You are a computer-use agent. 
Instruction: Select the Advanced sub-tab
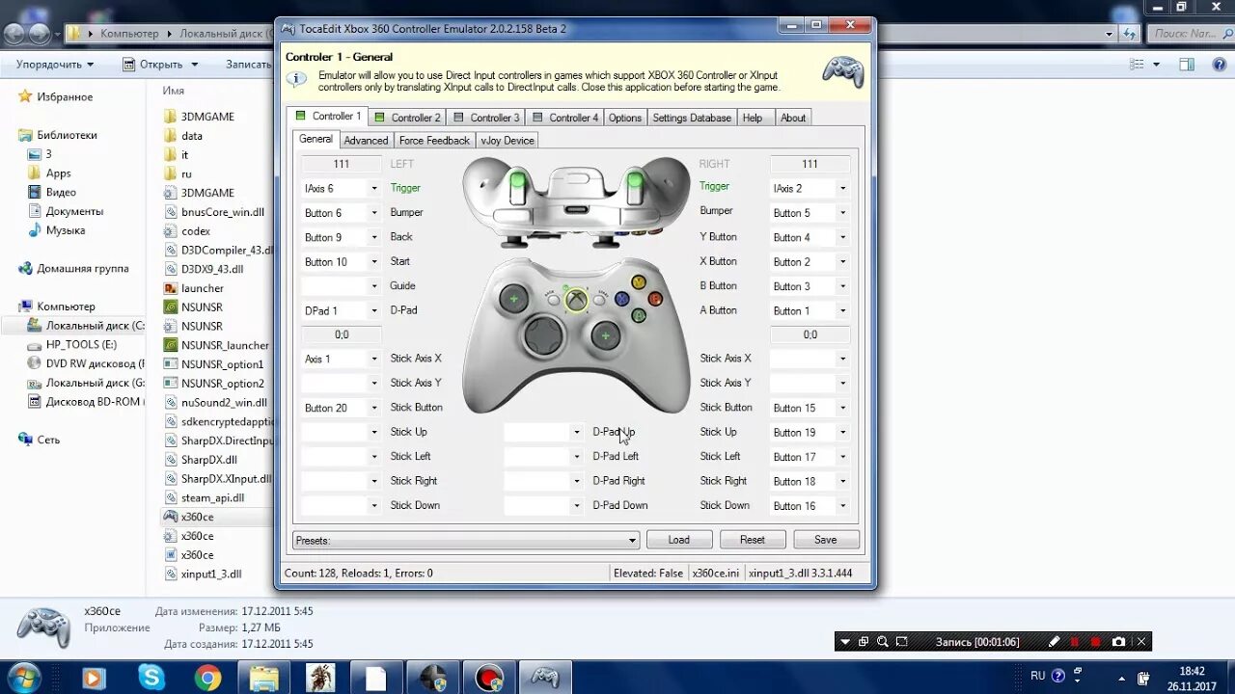[x=366, y=141]
